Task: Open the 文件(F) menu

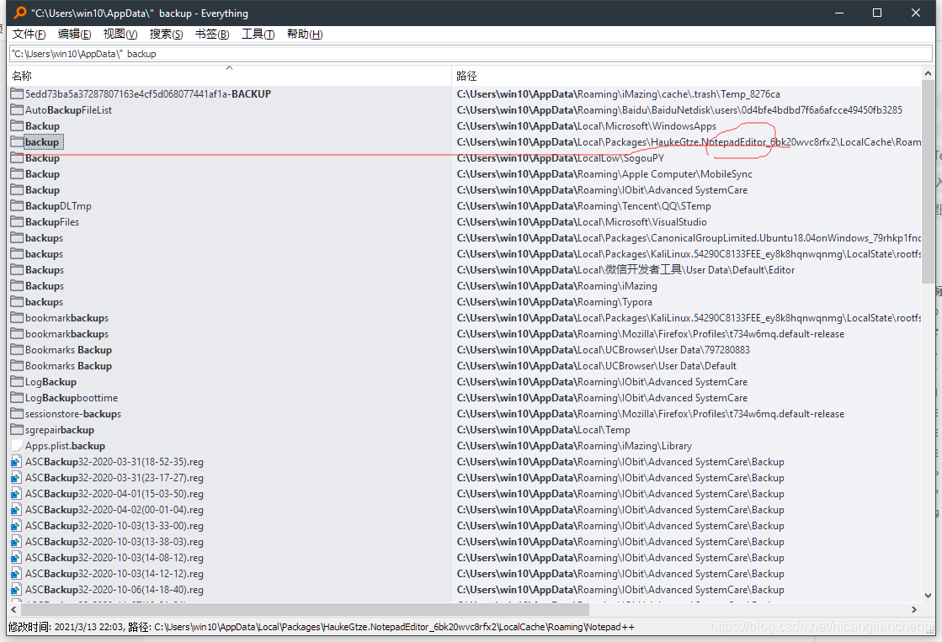Action: tap(29, 34)
